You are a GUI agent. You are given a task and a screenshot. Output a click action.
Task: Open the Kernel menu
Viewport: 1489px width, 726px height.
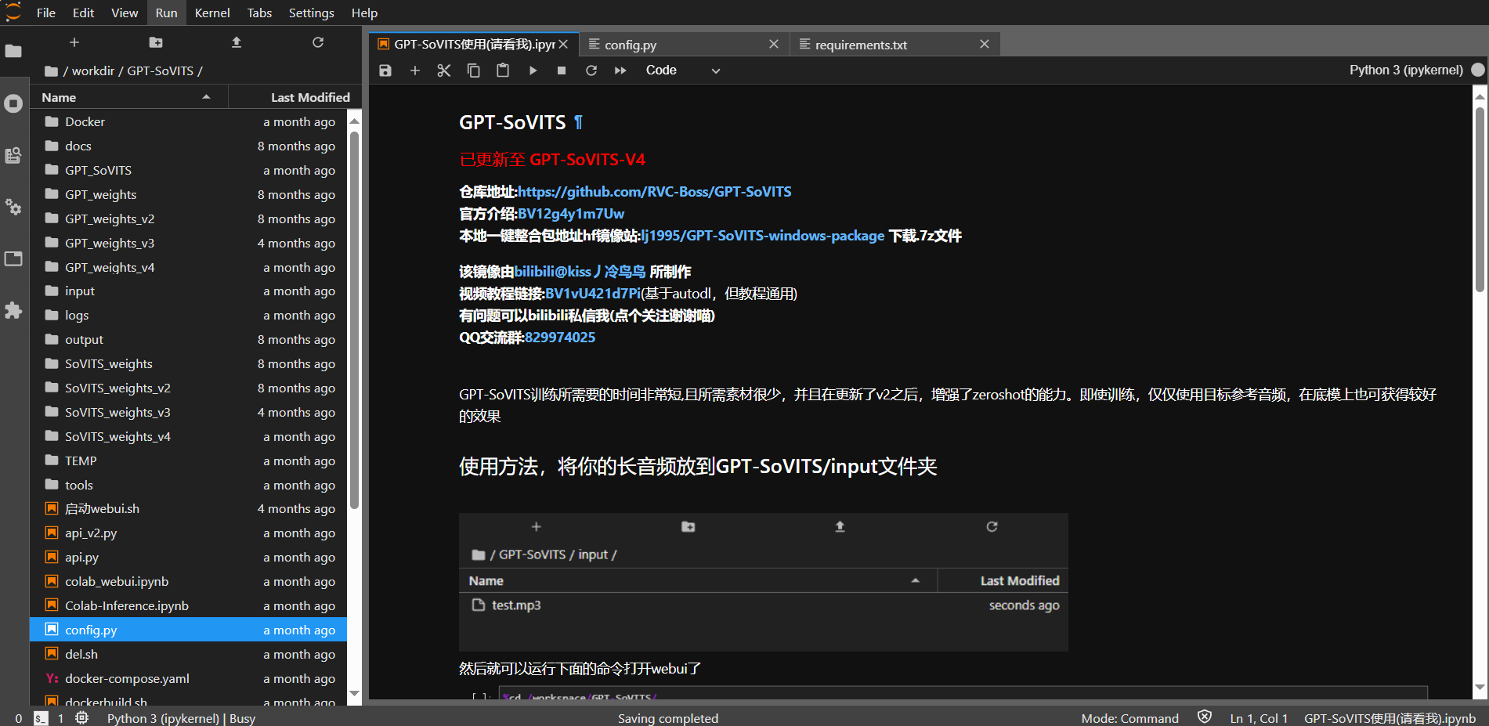click(212, 13)
